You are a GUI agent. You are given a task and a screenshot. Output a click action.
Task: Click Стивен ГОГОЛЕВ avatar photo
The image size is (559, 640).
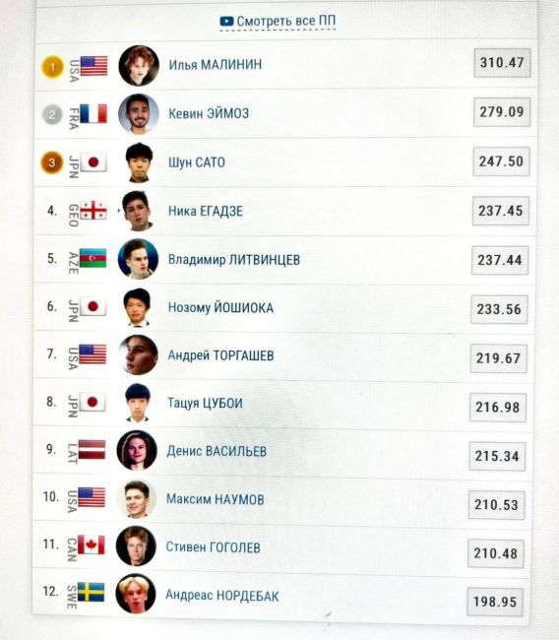coord(136,546)
